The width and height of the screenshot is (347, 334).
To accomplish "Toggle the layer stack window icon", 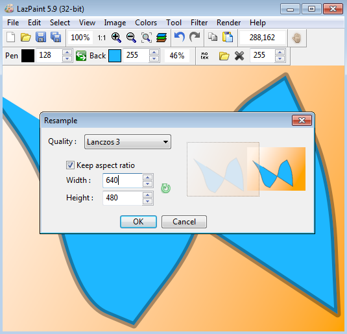I will tap(162, 38).
